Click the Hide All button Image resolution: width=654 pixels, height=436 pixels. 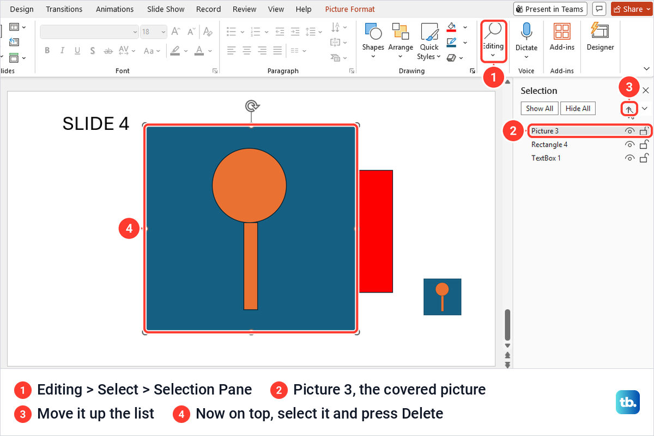coord(578,109)
